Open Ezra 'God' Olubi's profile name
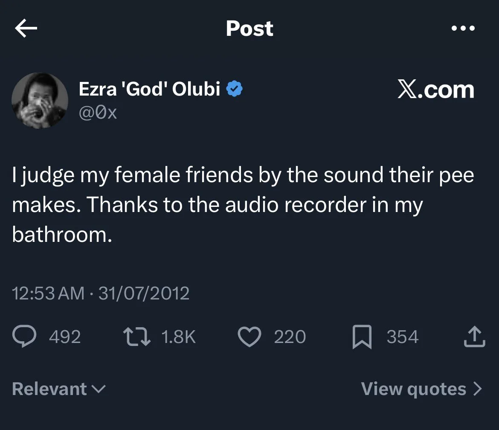 click(x=150, y=89)
